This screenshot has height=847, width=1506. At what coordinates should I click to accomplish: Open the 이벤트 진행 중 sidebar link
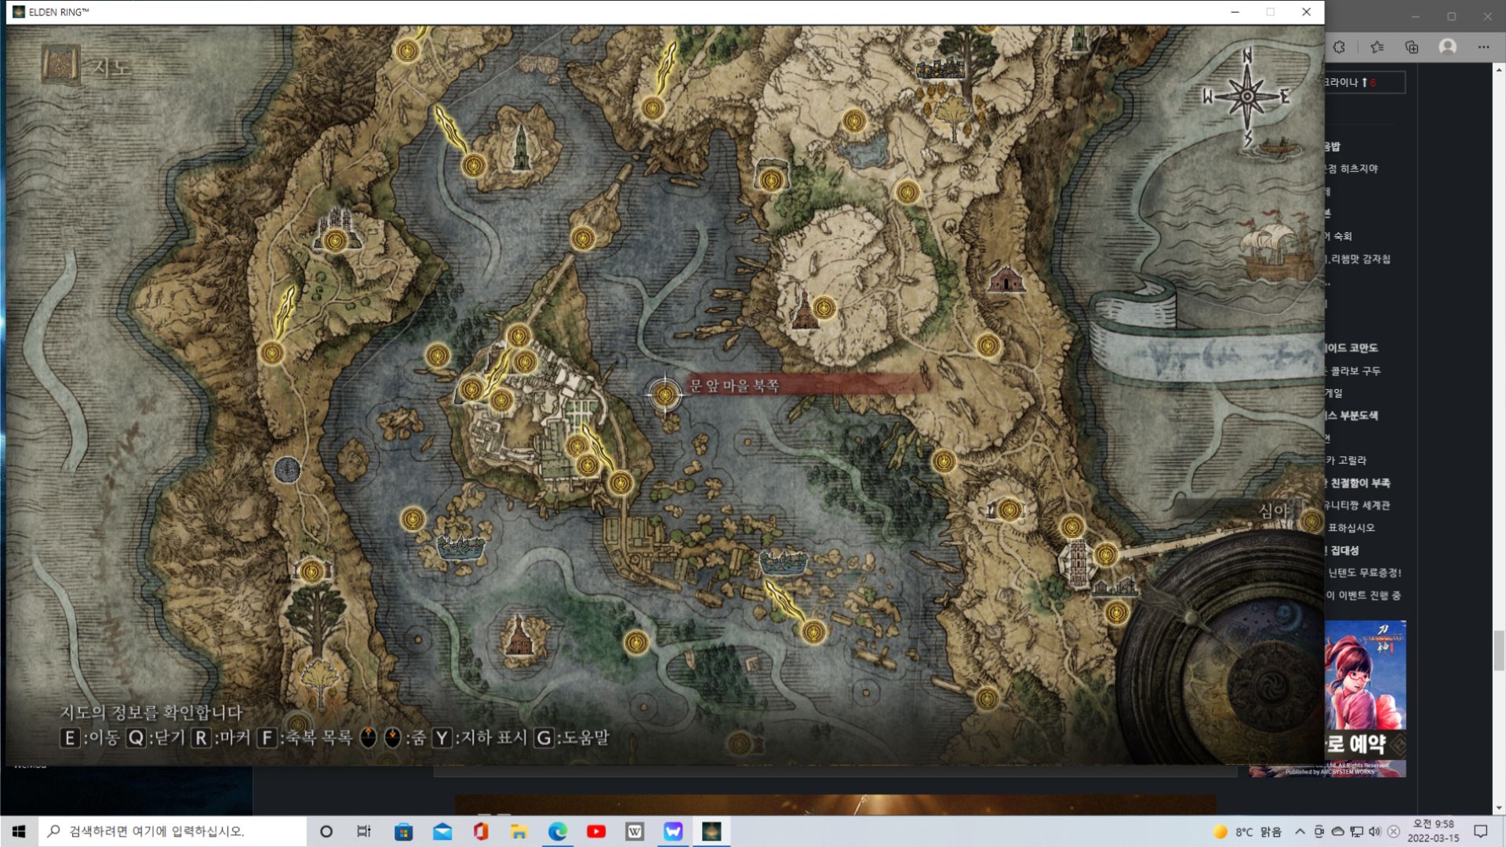[1364, 595]
